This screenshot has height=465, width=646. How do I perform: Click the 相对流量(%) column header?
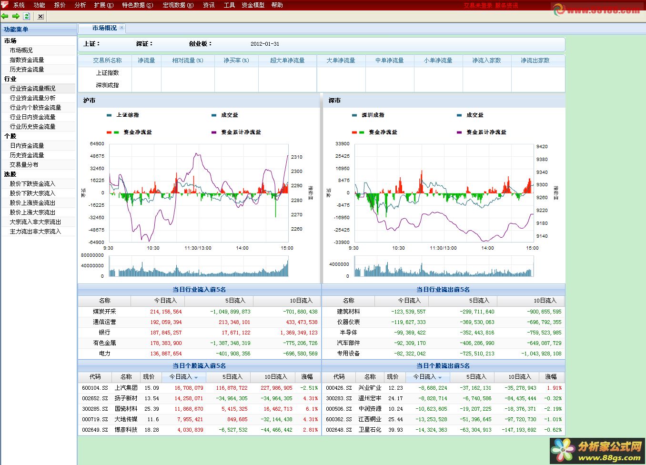click(188, 61)
